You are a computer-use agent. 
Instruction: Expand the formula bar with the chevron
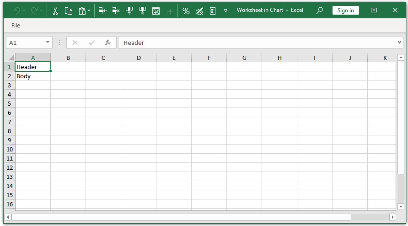(x=400, y=42)
